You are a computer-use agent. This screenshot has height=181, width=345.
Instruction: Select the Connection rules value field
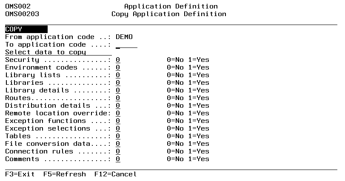(x=118, y=151)
